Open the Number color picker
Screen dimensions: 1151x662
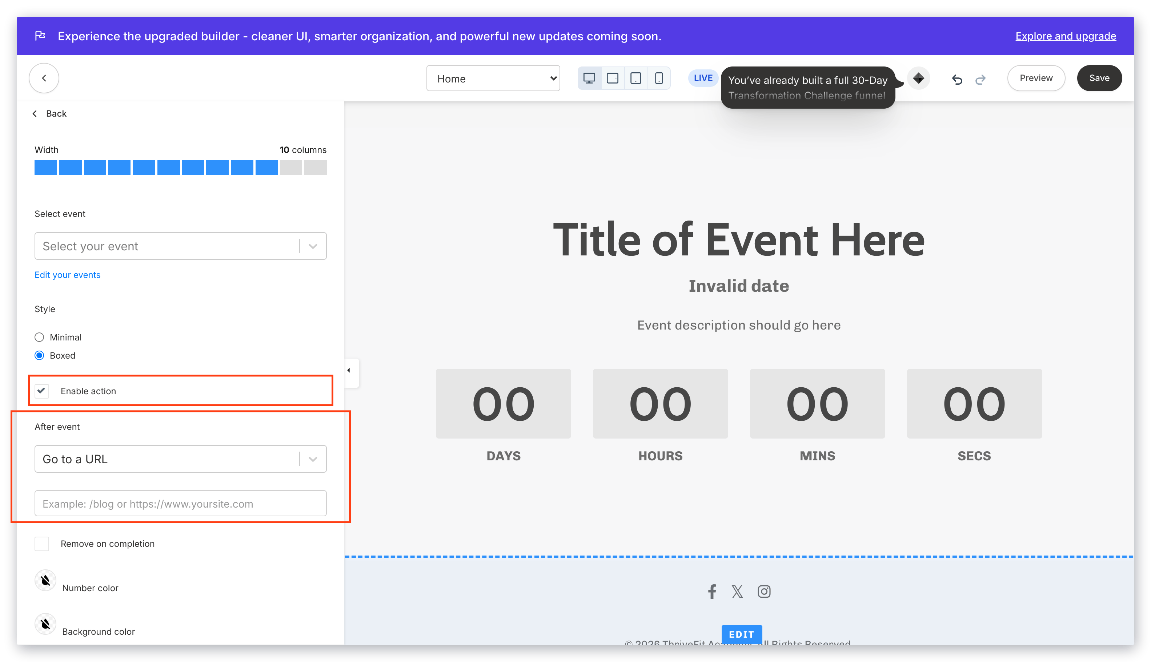pos(45,581)
